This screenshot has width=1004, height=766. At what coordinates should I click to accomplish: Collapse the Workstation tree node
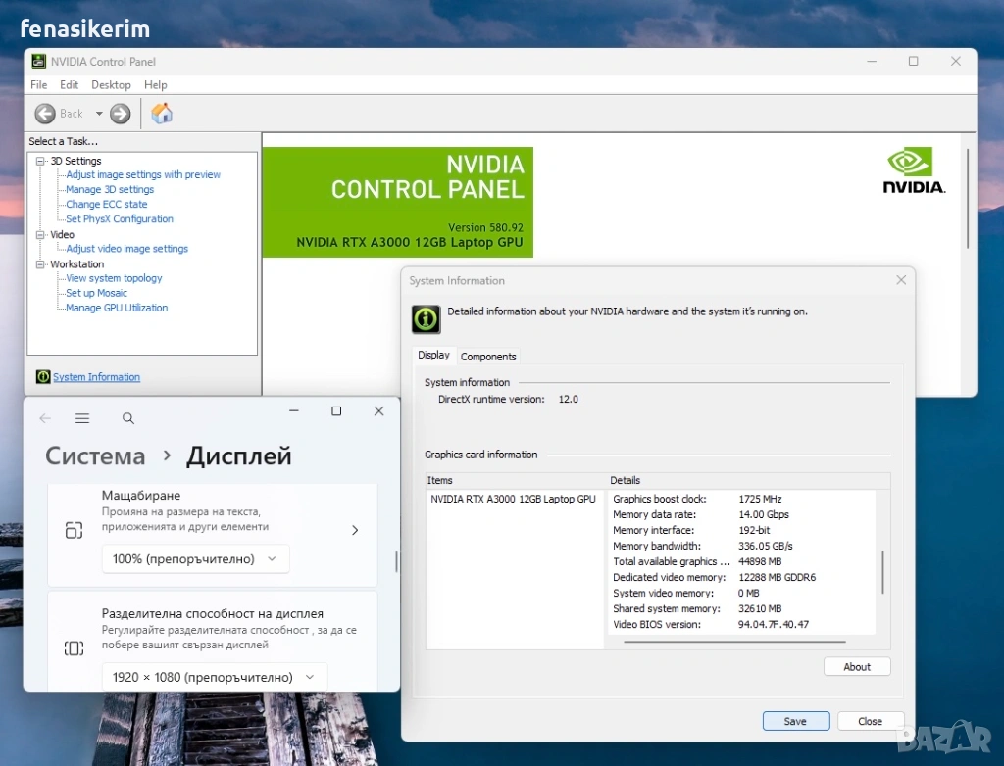(40, 264)
